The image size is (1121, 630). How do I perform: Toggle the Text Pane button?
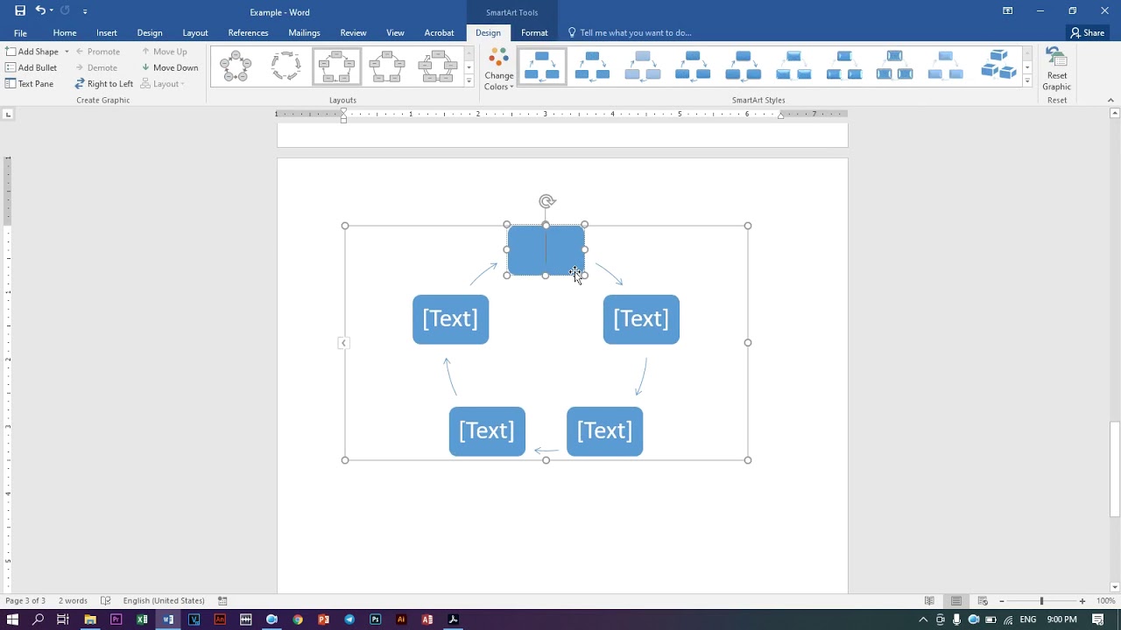[x=30, y=84]
